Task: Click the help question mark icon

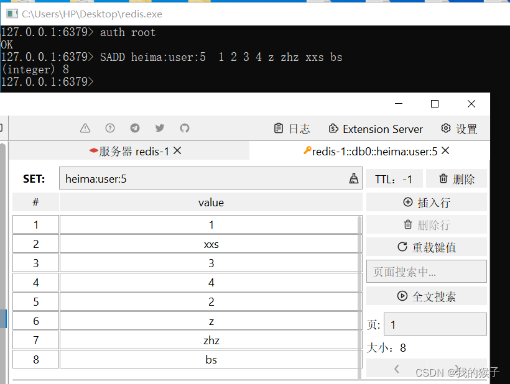Action: point(110,128)
